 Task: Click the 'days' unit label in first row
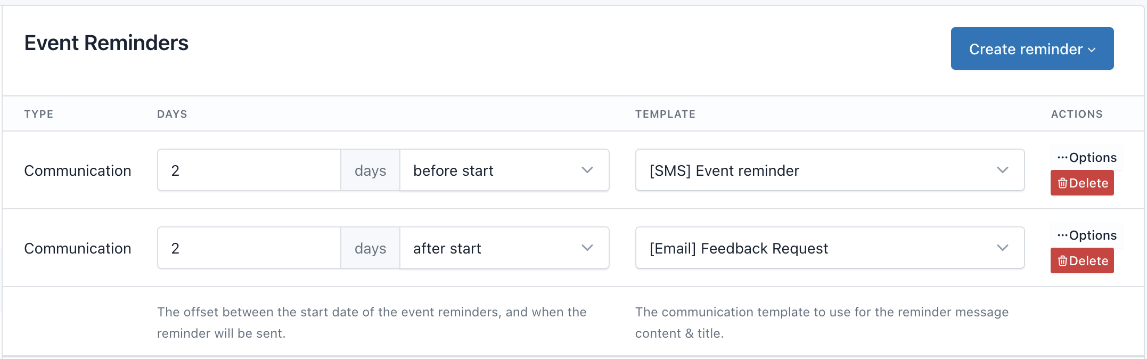[x=370, y=170]
